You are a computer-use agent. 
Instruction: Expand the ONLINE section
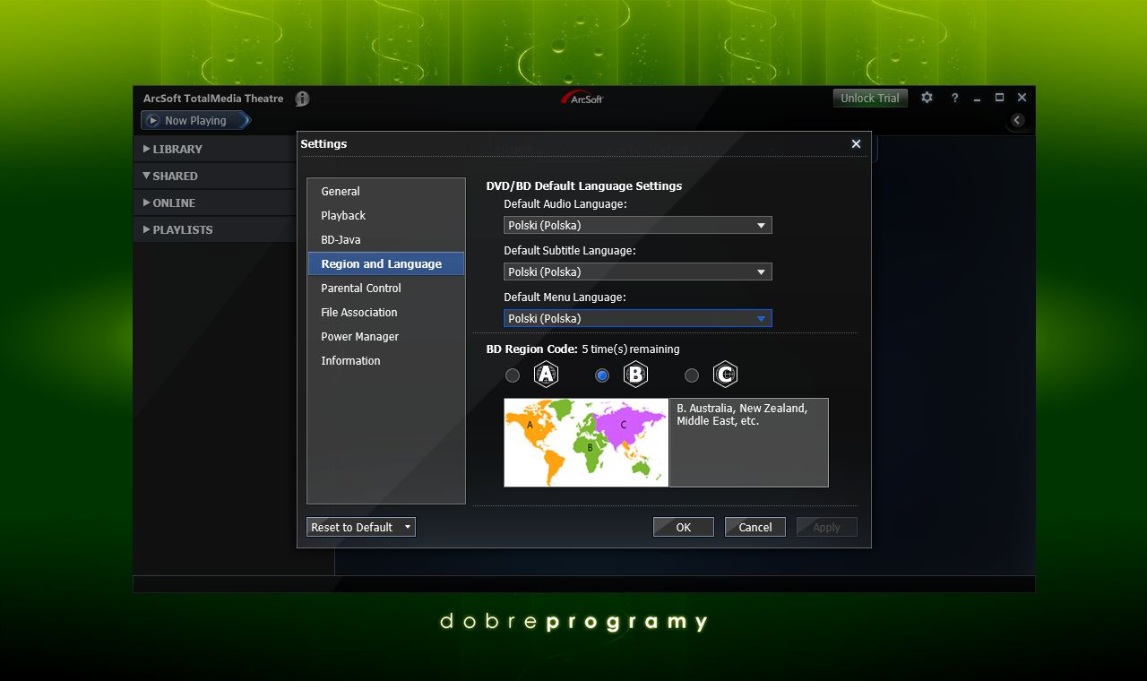(x=215, y=203)
